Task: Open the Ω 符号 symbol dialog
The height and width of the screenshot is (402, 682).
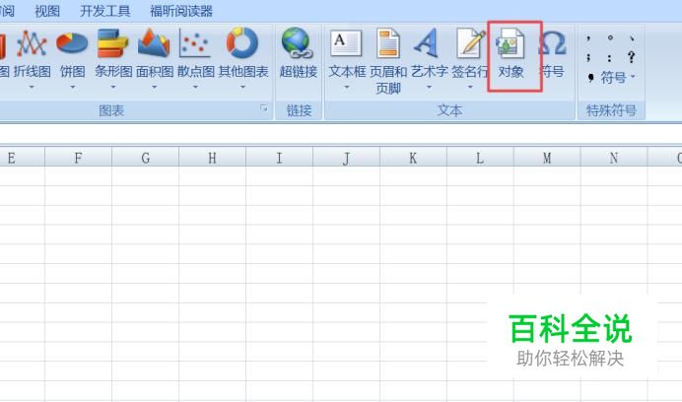Action: click(x=552, y=54)
